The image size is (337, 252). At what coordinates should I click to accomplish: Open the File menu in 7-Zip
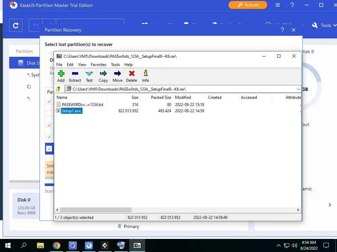tap(59, 65)
